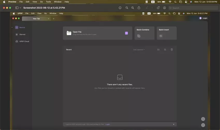This screenshot has width=220, height=130.
Task: Switch to the New Tab tab
Action: 36,19
